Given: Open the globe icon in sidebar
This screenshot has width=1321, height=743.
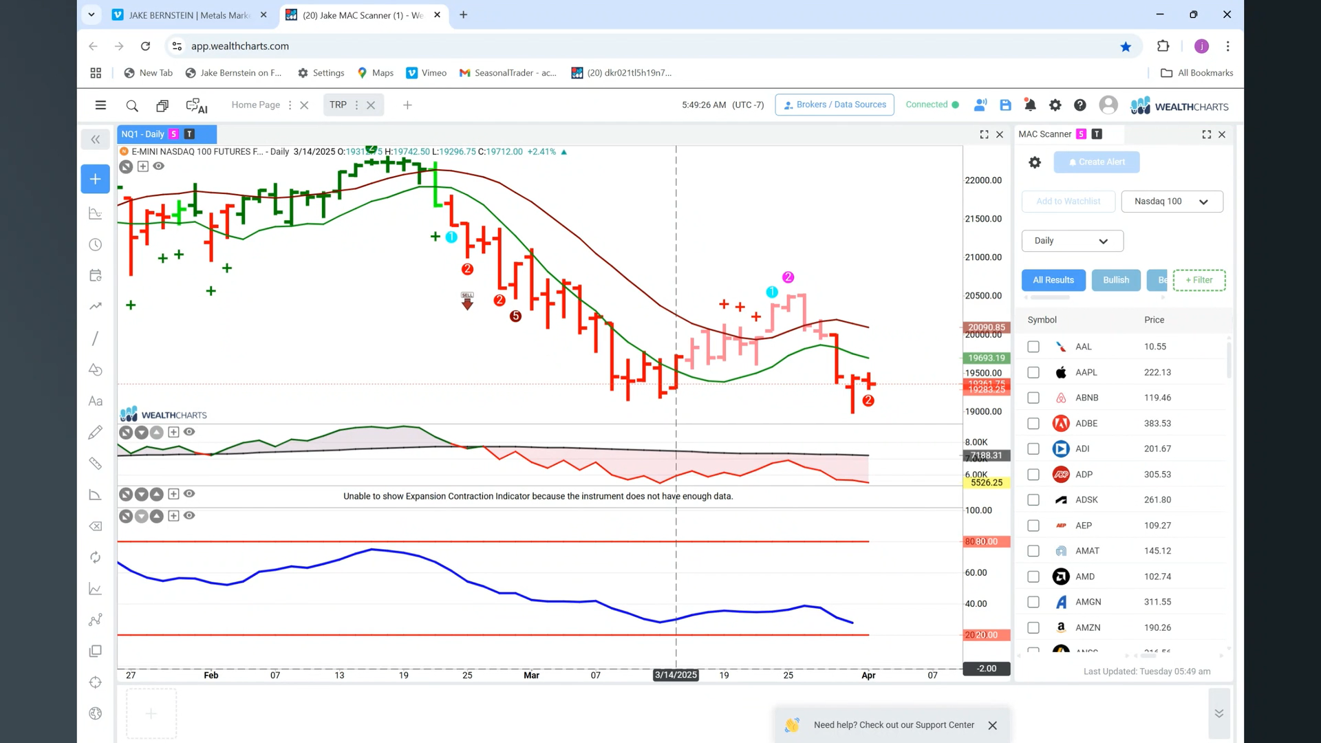Looking at the screenshot, I should click(96, 713).
